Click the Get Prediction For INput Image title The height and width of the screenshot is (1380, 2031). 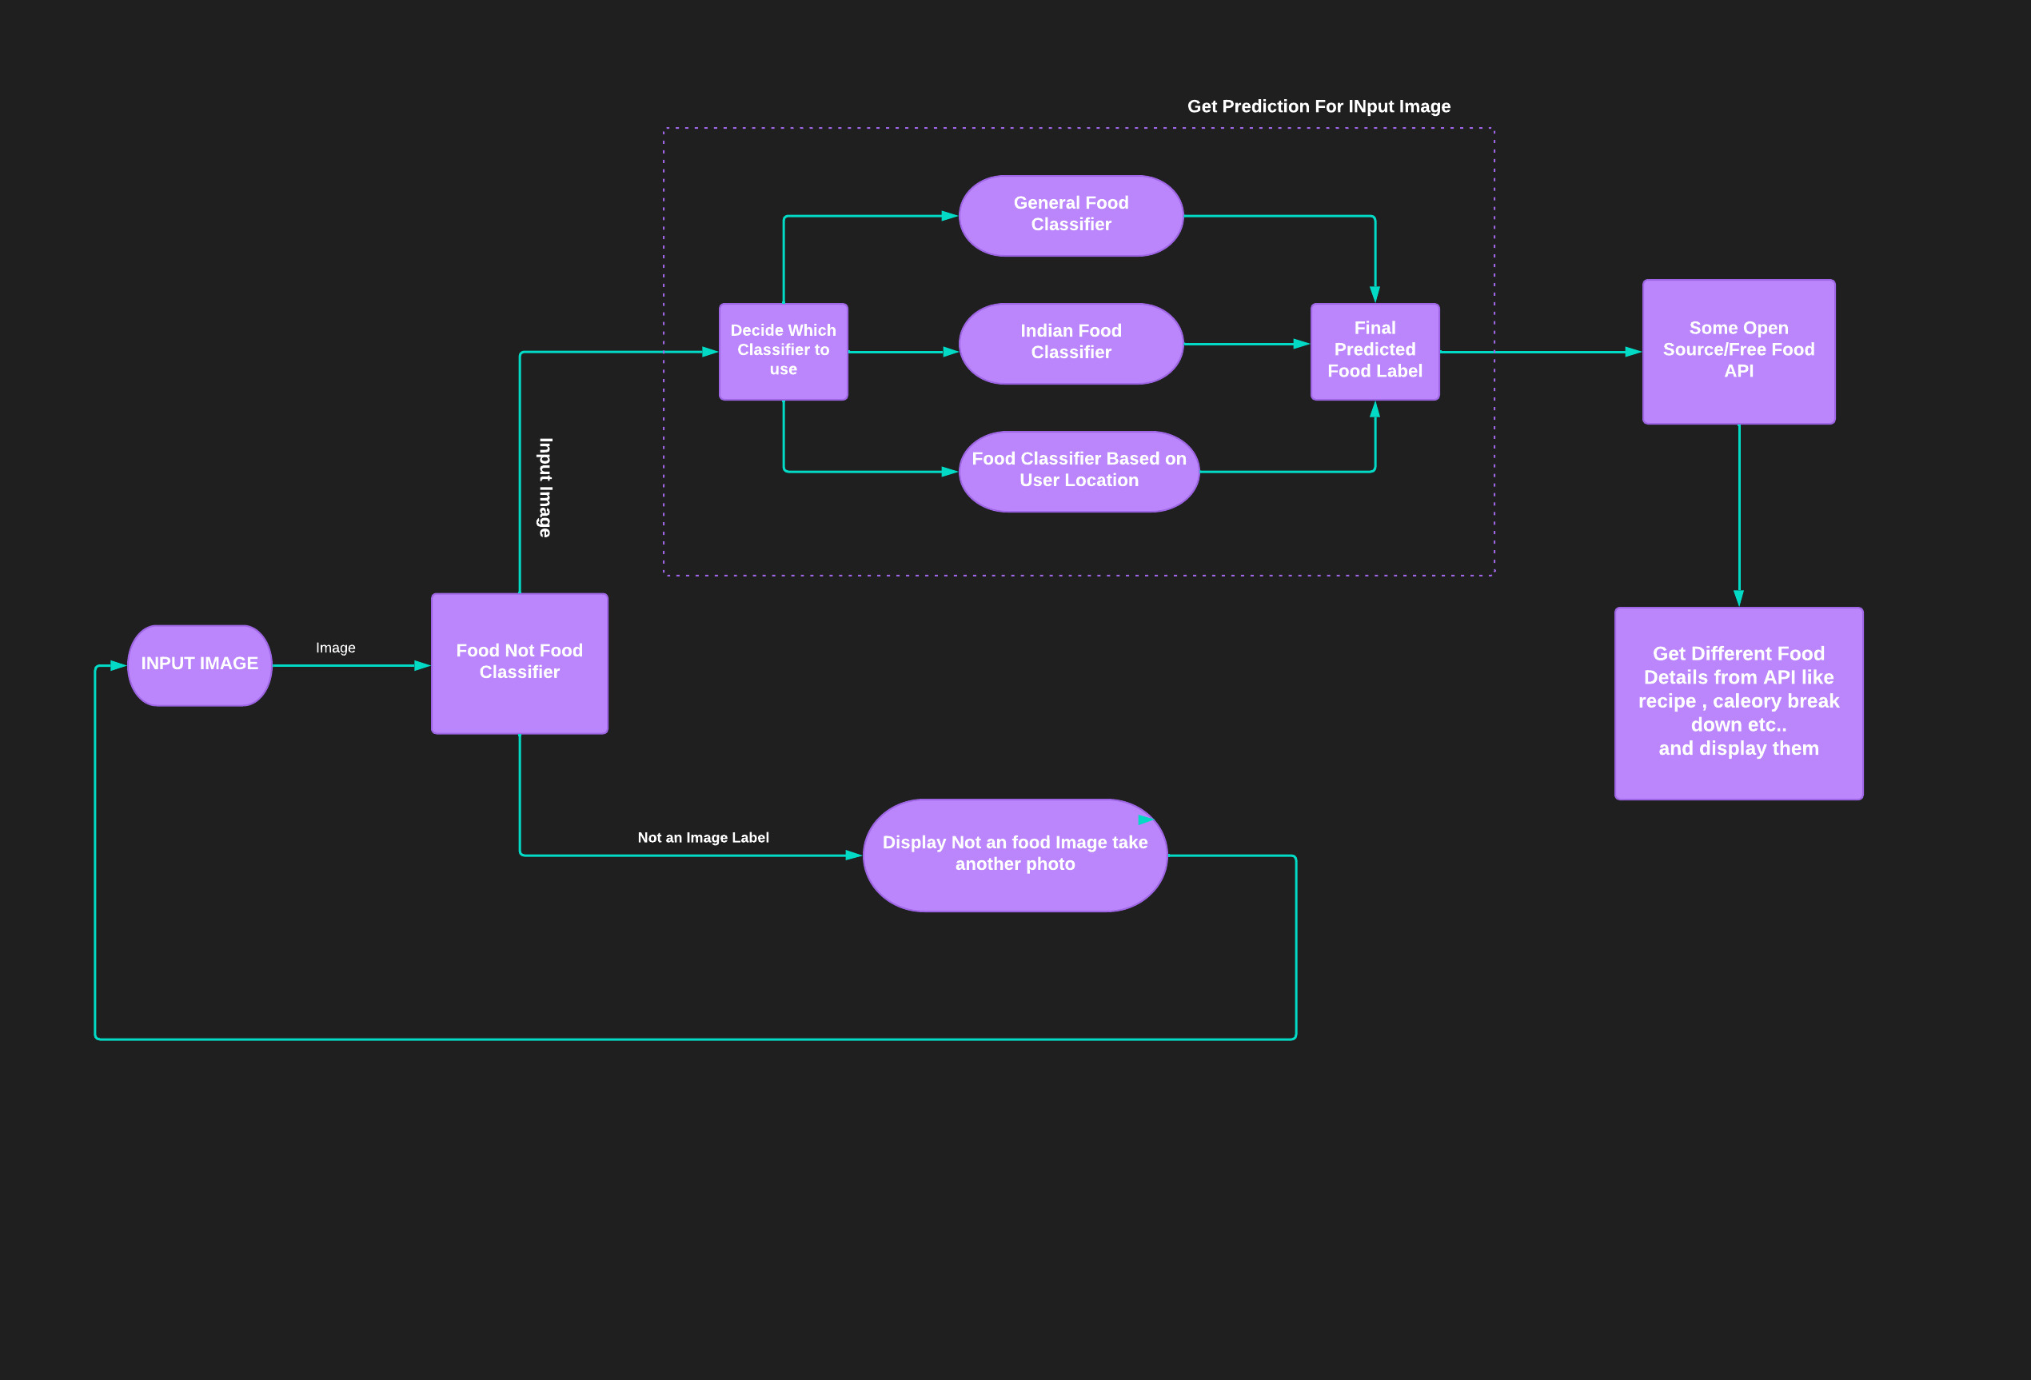click(x=1318, y=106)
